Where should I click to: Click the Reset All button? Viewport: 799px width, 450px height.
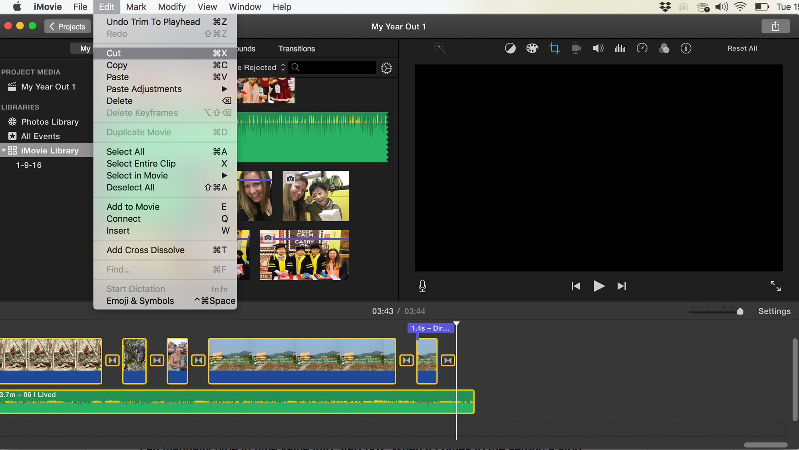[x=742, y=48]
